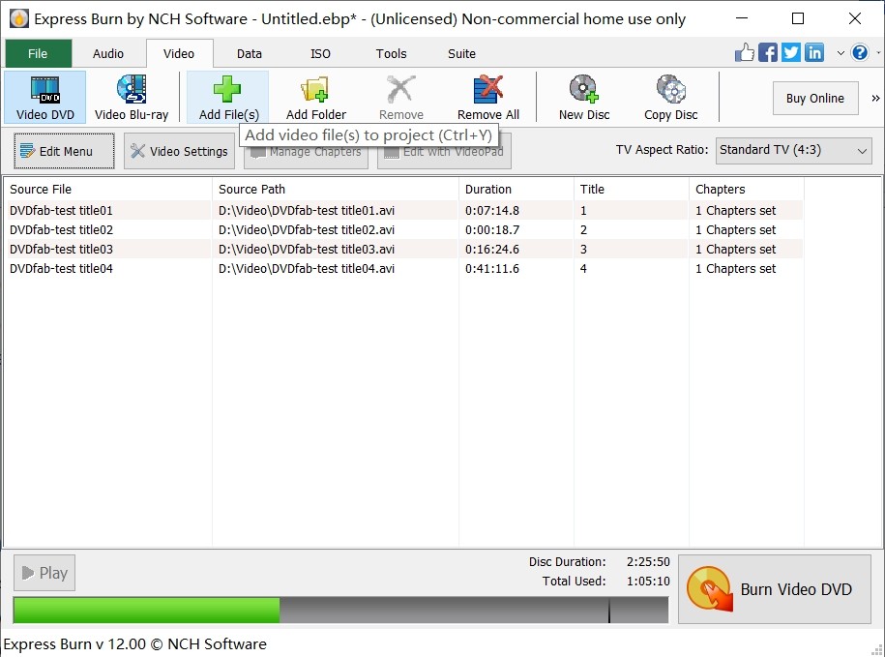Click Remove All to clear the project
885x657 pixels.
pos(487,96)
